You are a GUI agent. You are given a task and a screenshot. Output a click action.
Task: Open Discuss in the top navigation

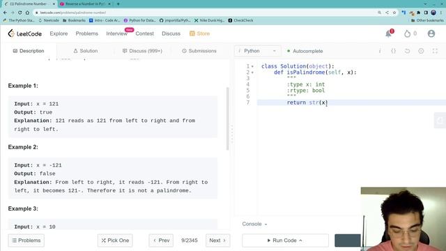tap(171, 33)
